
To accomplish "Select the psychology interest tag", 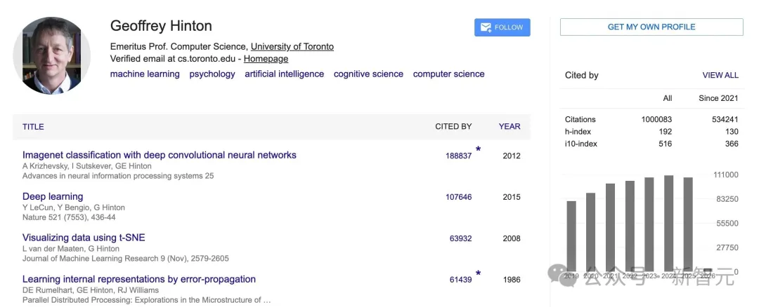I will [x=212, y=74].
